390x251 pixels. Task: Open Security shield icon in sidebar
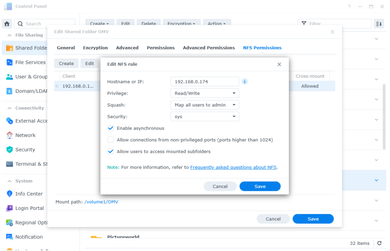pos(10,150)
